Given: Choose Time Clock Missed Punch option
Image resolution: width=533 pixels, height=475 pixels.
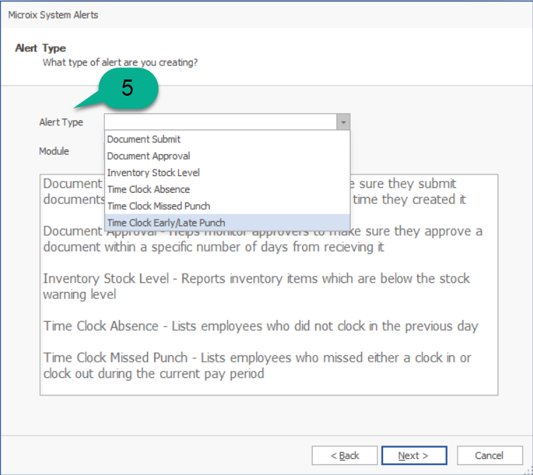Looking at the screenshot, I should (x=158, y=206).
